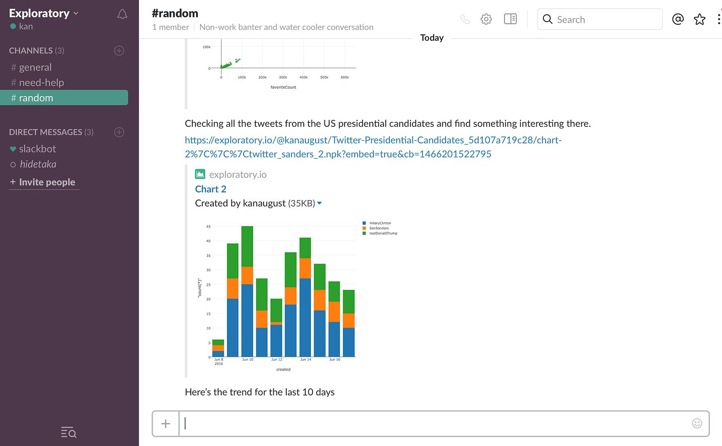Viewport: 722px width, 446px height.
Task: Add a channel with the plus icon
Action: coord(119,51)
